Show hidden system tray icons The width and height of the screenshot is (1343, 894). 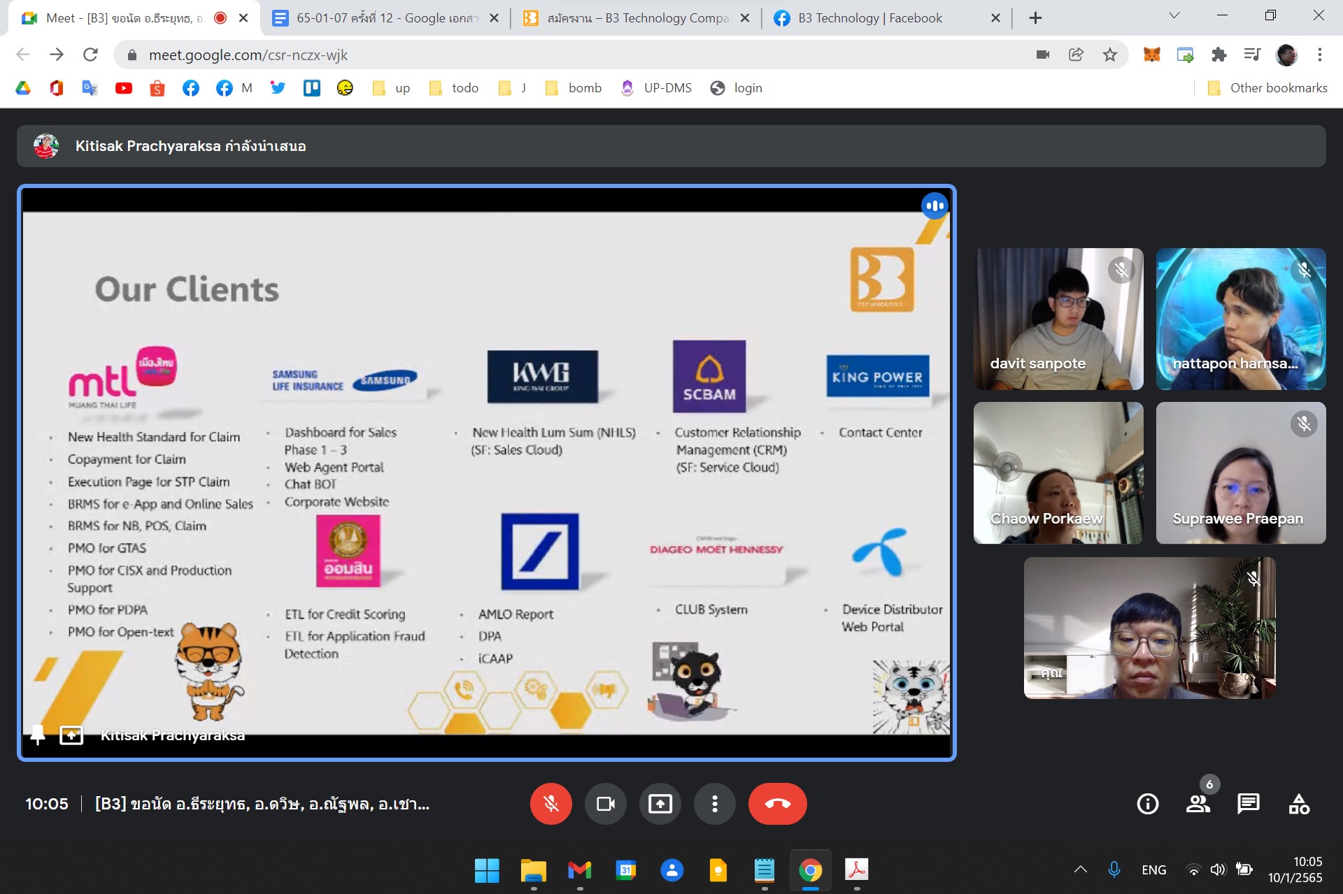point(1080,870)
